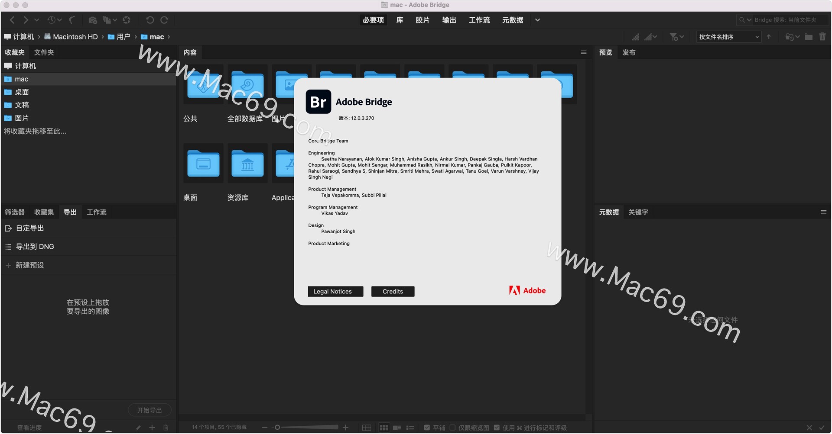
Task: Go forward with the right arrow
Action: tap(26, 20)
